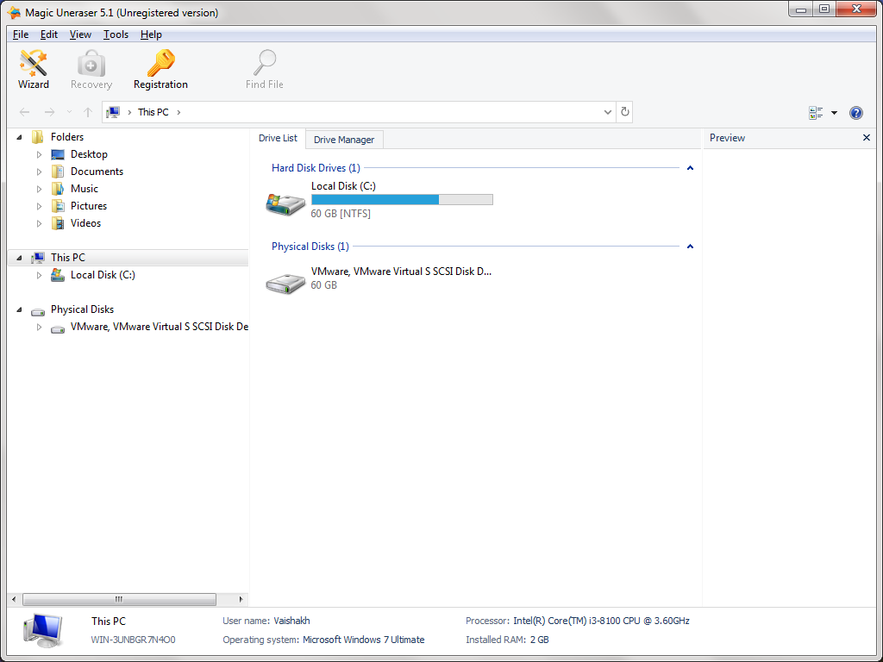Collapse the Hard Disk Drives section
883x662 pixels.
click(690, 168)
